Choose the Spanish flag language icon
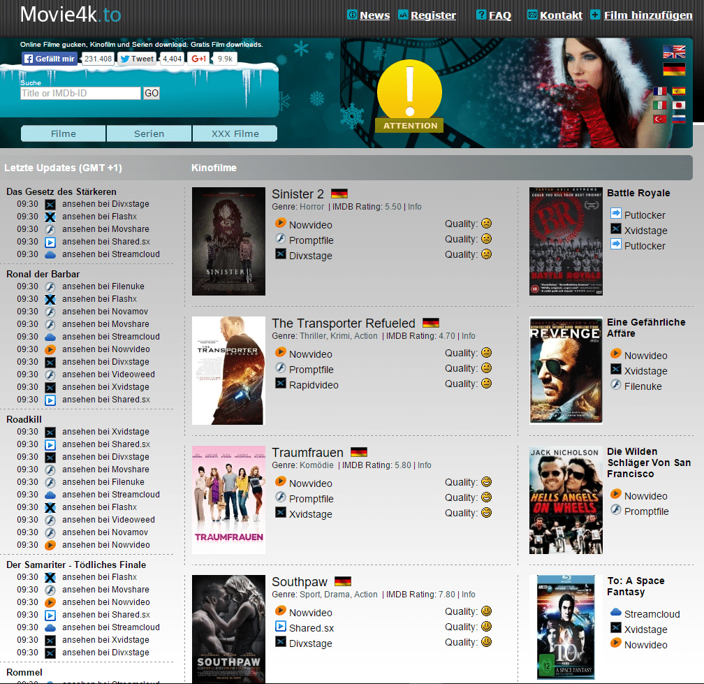This screenshot has width=704, height=684. tap(679, 91)
